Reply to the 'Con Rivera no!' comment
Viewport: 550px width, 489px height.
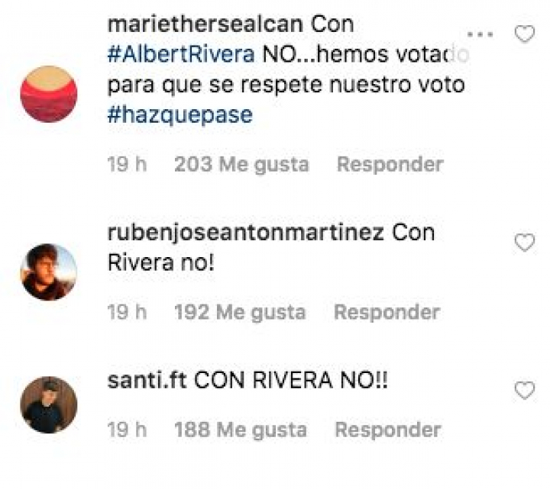click(387, 312)
